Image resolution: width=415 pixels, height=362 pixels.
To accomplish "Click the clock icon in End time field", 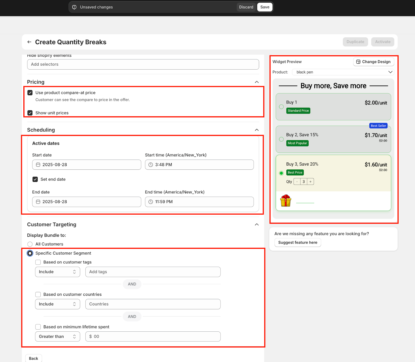I will click(x=151, y=202).
